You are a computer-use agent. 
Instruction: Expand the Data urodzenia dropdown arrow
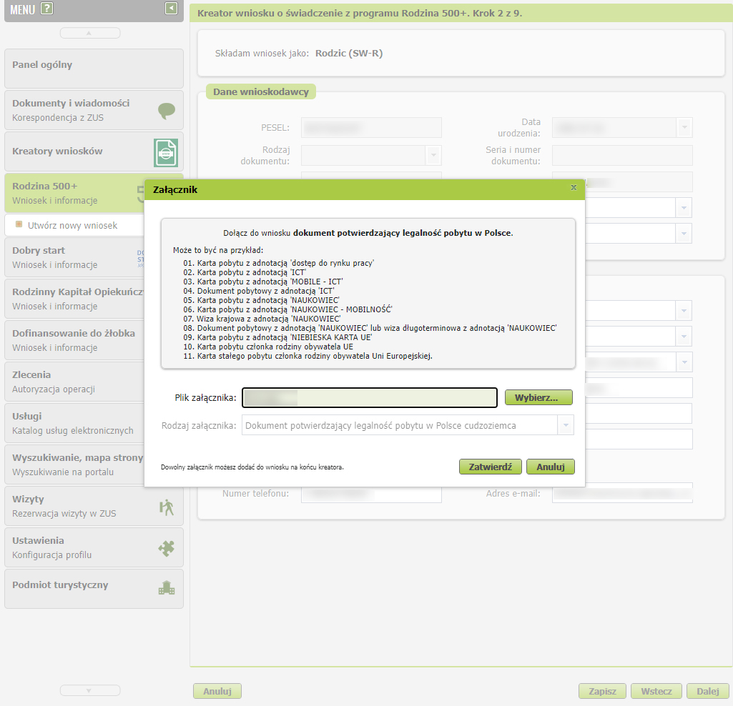[684, 128]
